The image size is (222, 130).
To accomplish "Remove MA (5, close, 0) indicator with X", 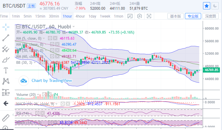I will tap(55, 38).
